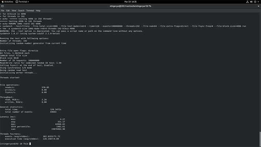Expand the system menu arrow
Screen dimensions: 261x147
tap(258, 2)
